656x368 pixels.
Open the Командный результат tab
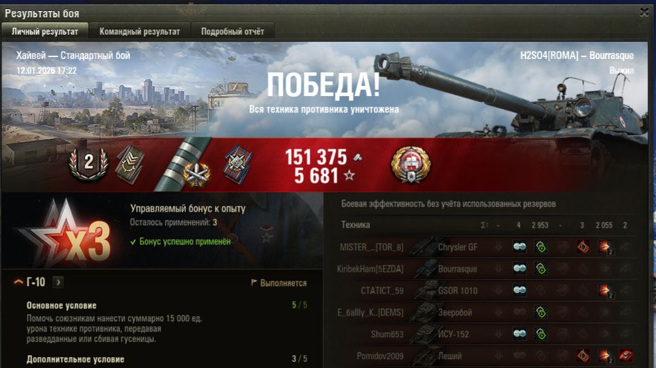pos(139,31)
